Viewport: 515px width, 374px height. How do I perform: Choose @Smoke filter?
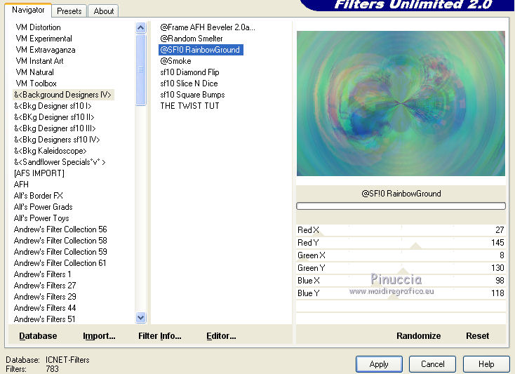(x=175, y=61)
